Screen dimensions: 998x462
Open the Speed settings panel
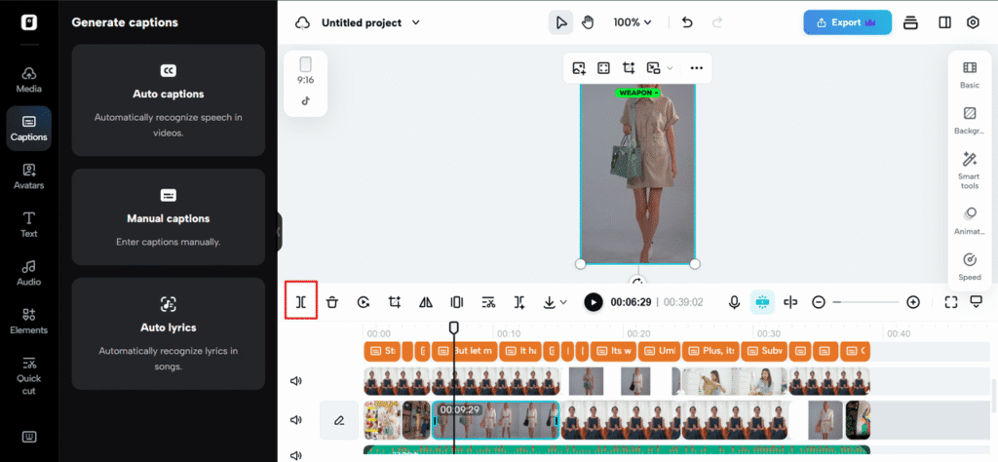click(969, 265)
